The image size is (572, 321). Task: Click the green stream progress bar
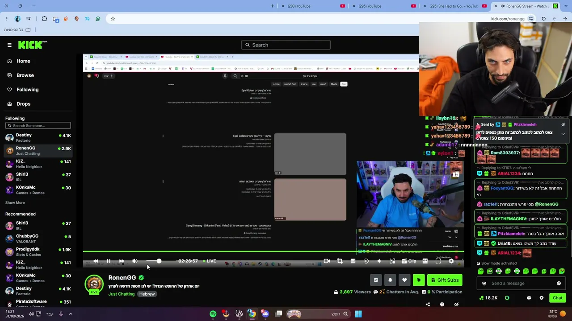click(273, 252)
